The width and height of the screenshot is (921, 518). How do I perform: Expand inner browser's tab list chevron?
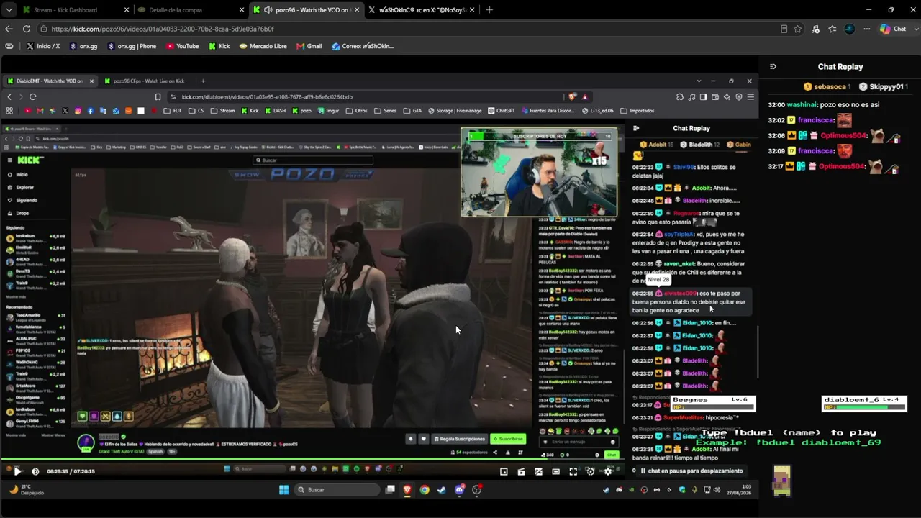699,81
